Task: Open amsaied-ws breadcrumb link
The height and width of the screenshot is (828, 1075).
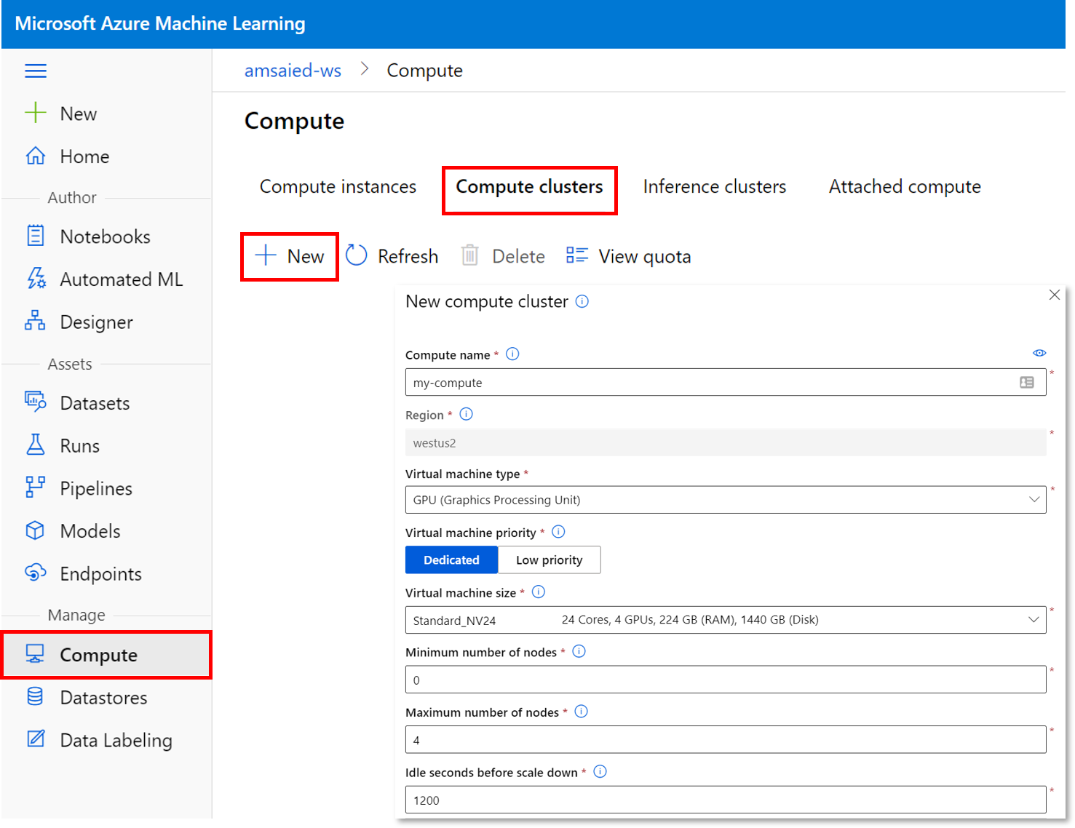Action: [293, 71]
